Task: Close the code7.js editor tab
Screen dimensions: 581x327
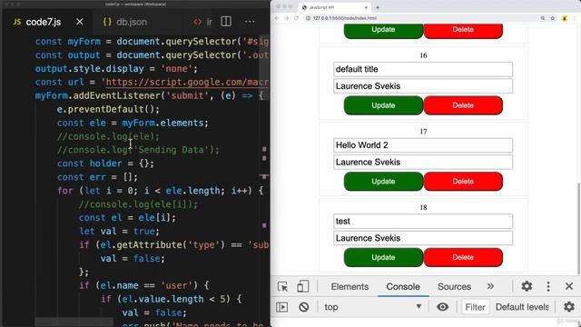Action: [x=80, y=22]
